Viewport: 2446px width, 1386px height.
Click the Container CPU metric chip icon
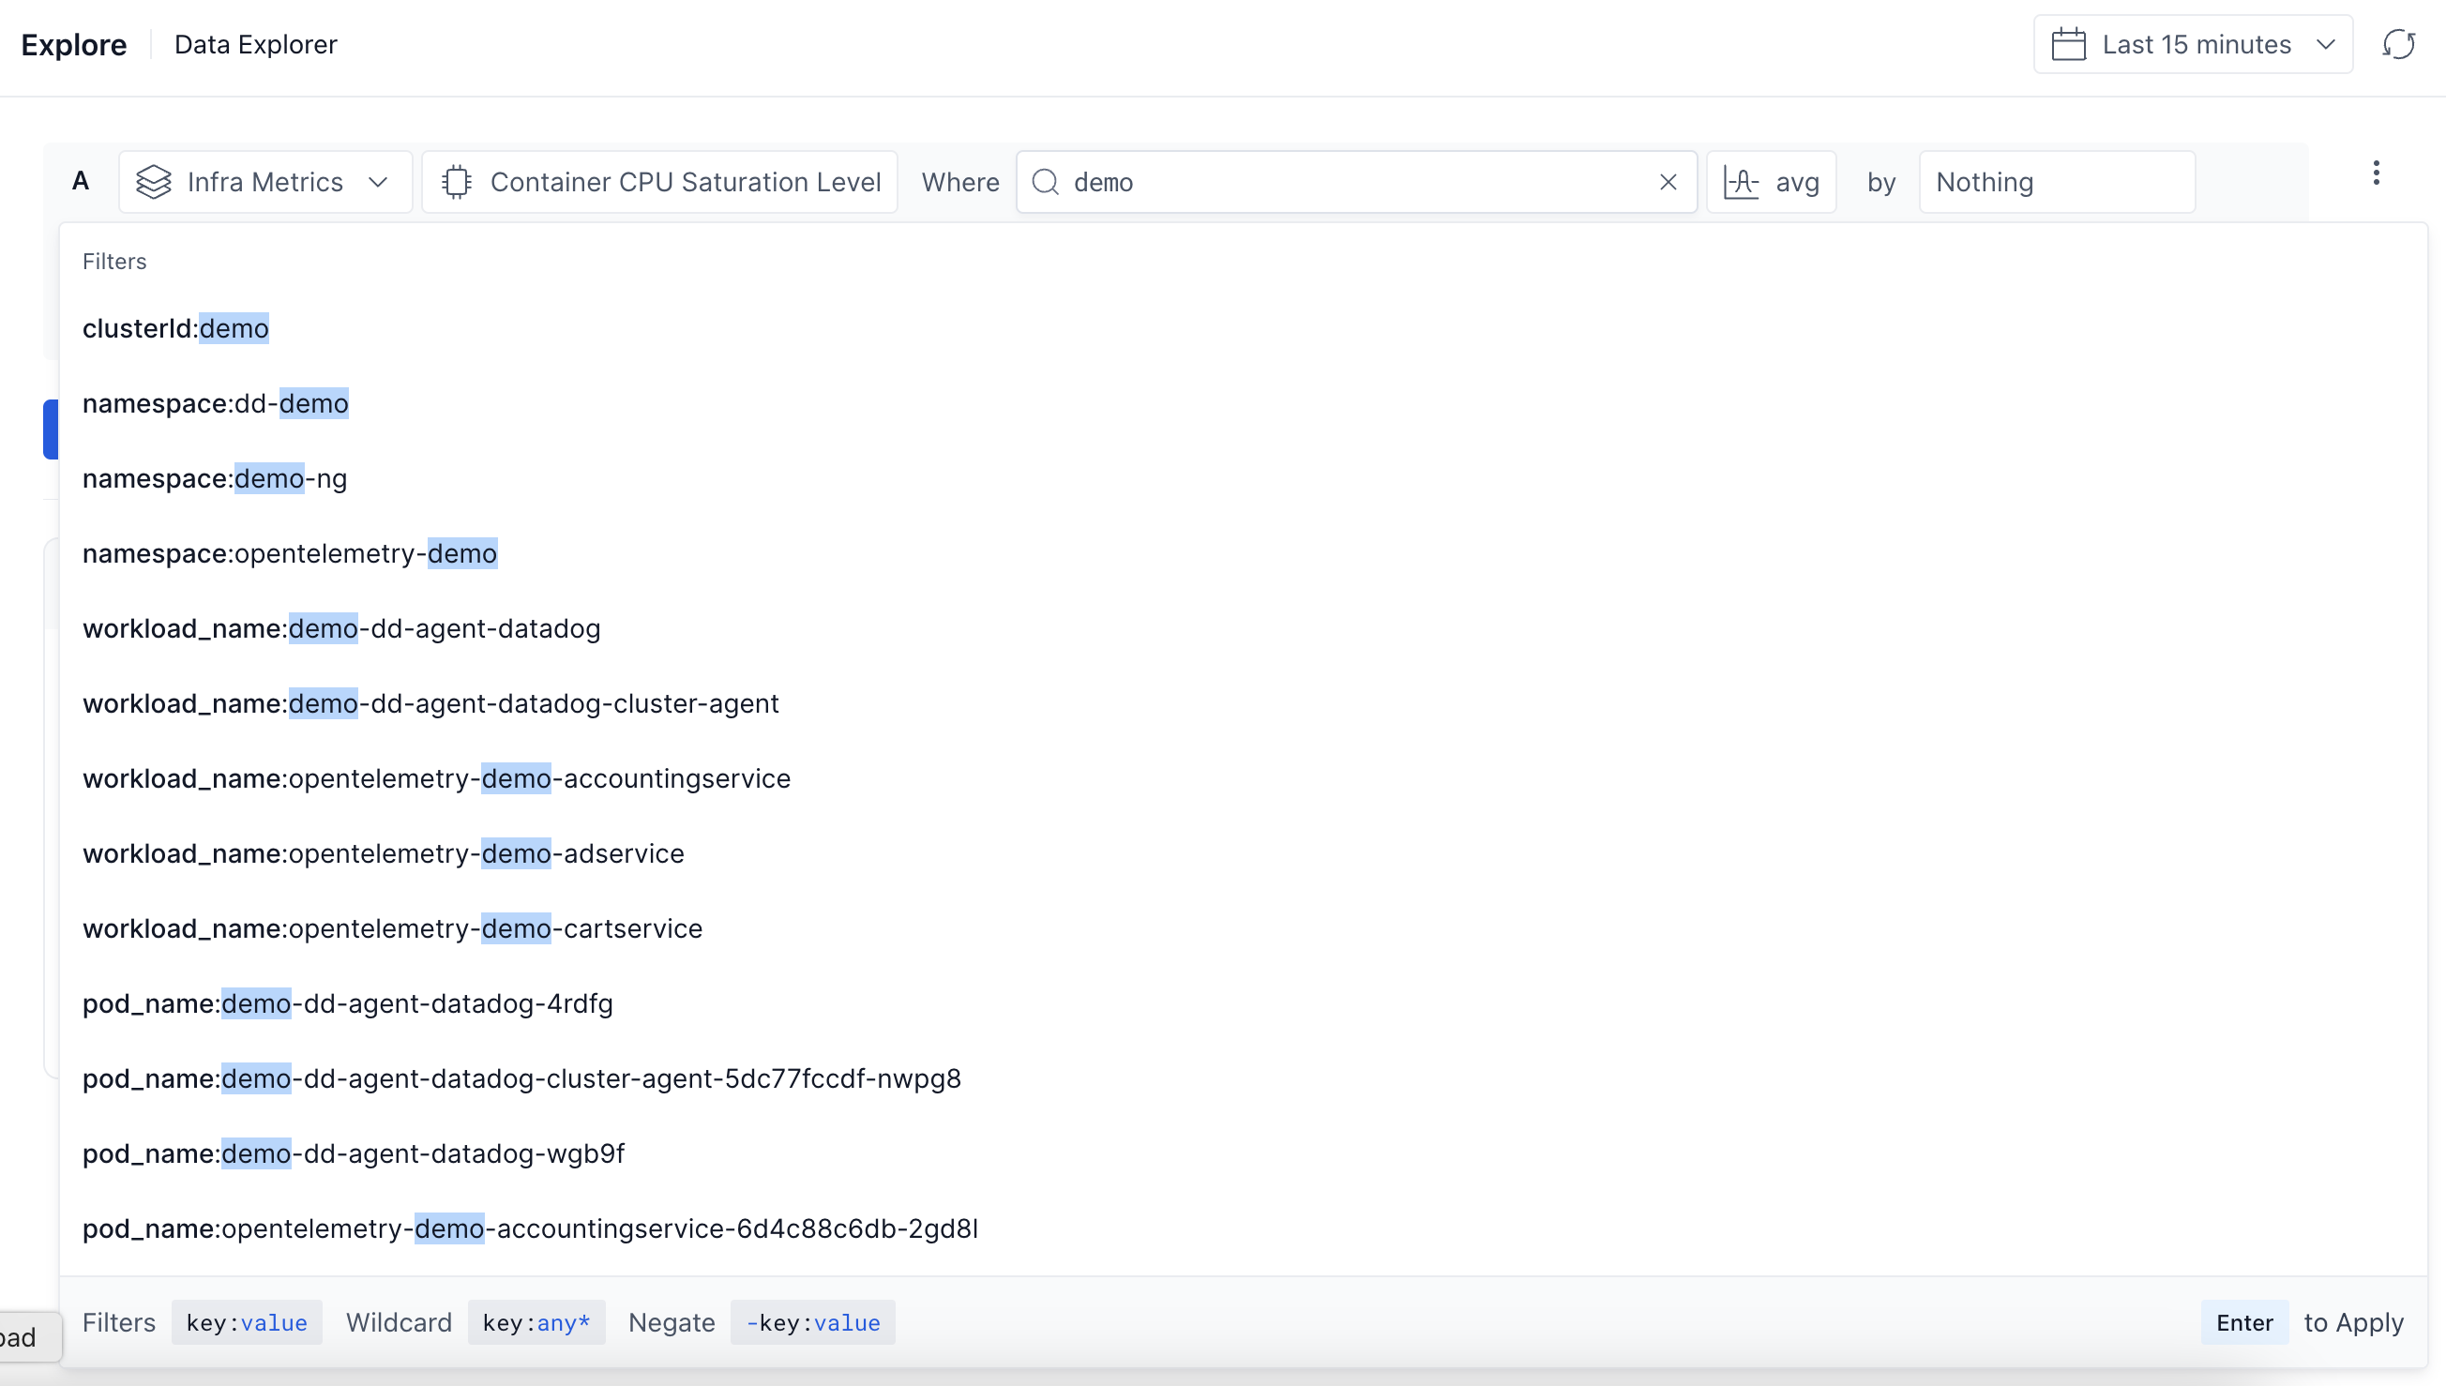(457, 182)
